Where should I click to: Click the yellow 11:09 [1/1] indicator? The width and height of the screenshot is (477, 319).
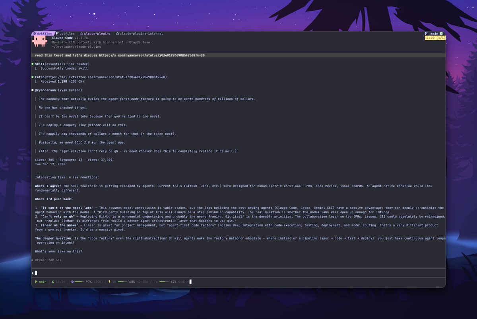pyautogui.click(x=435, y=38)
